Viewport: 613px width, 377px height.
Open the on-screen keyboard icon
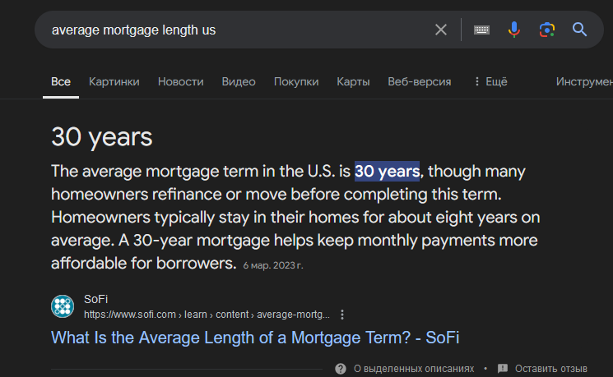pyautogui.click(x=481, y=30)
